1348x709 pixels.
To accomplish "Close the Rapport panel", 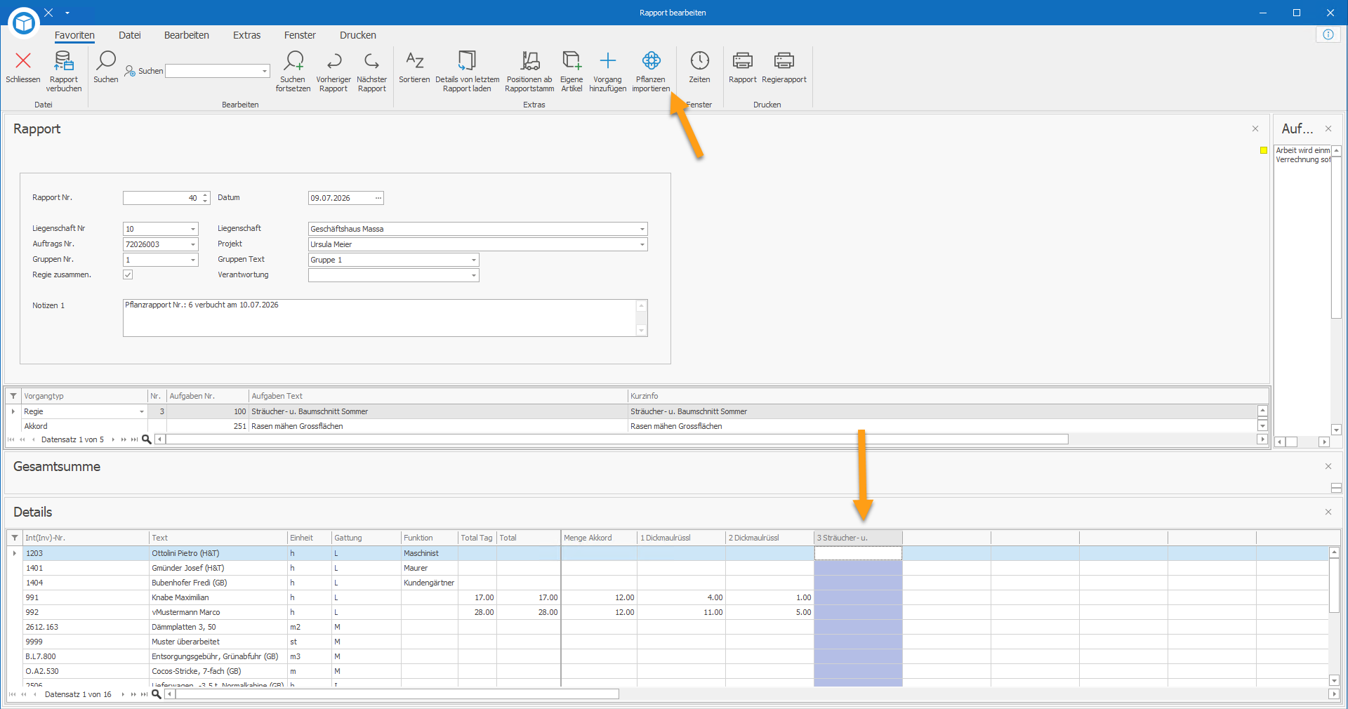I will pyautogui.click(x=1255, y=128).
